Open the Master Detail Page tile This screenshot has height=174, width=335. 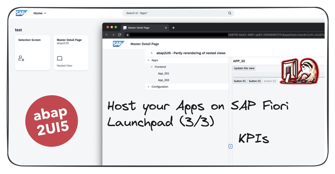pyautogui.click(x=71, y=53)
